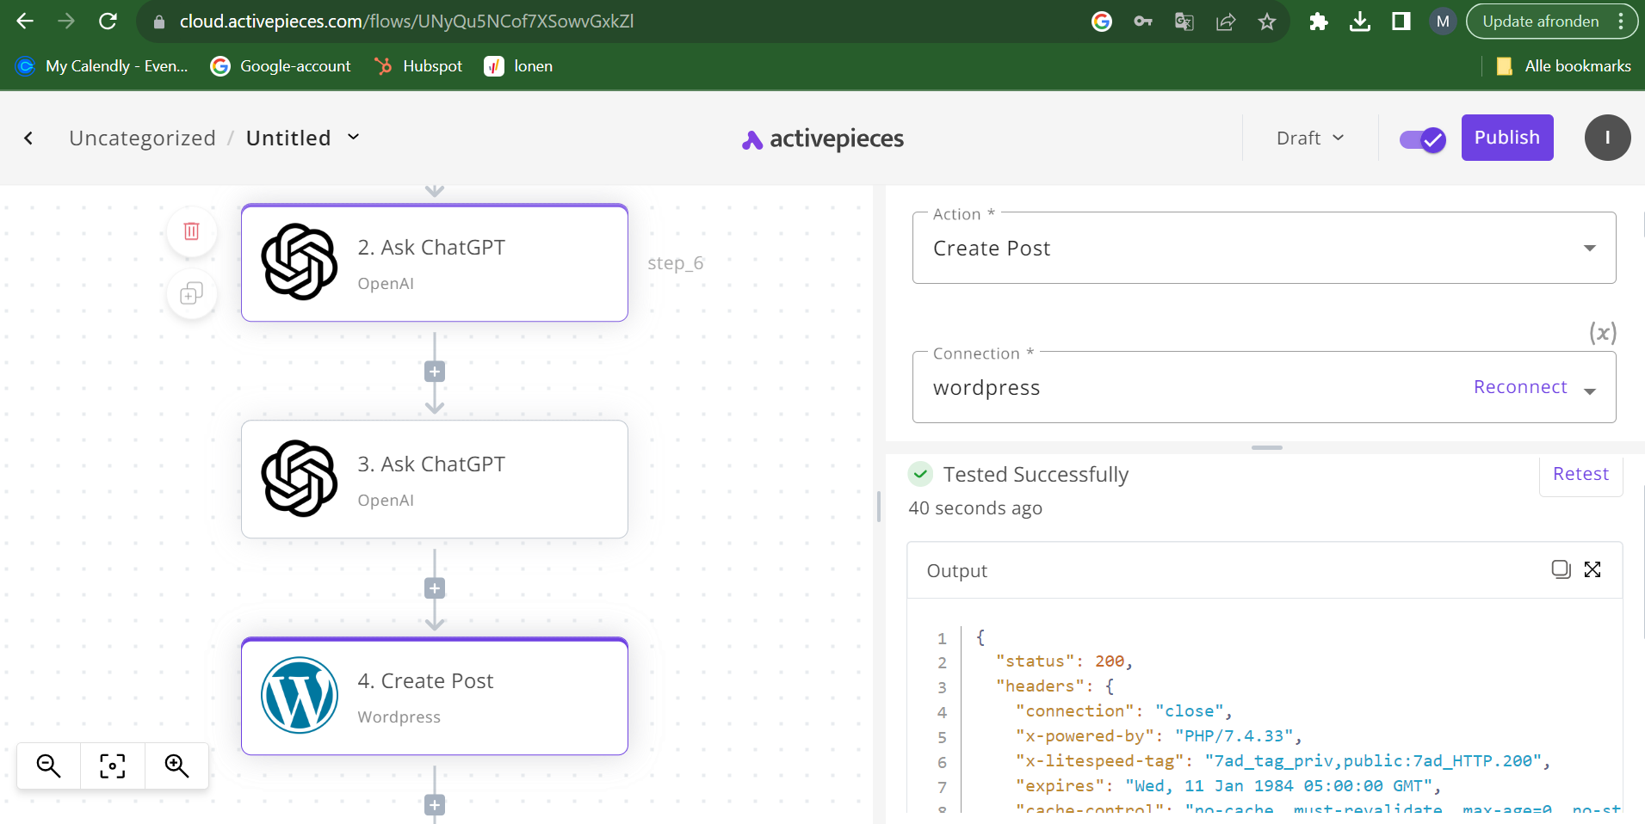1645x824 pixels.
Task: Zoom in the flow canvas
Action: pos(176,766)
